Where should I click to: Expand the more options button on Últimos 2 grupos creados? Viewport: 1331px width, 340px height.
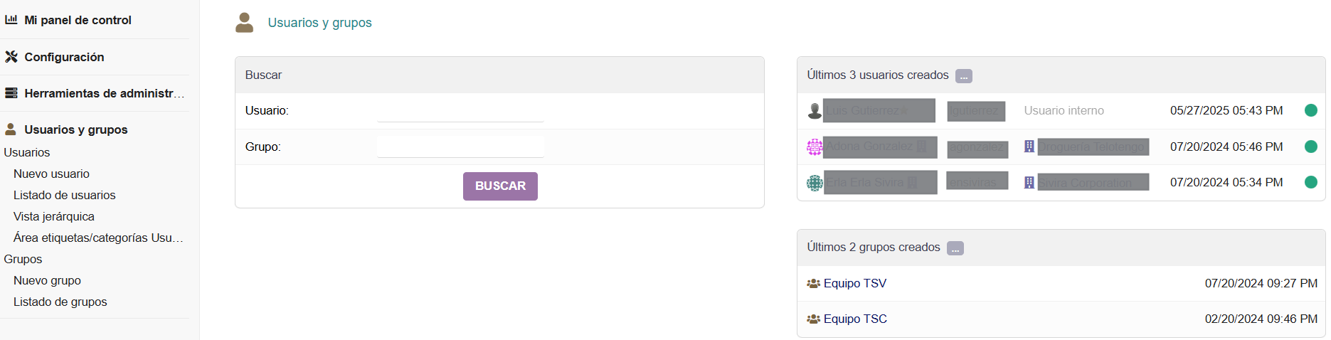tap(955, 248)
